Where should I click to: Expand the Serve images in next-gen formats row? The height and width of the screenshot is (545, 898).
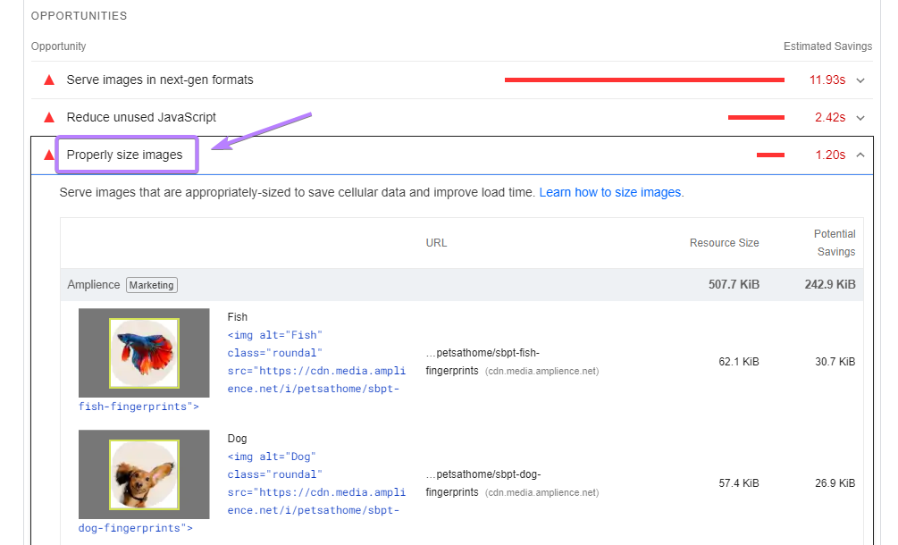[860, 80]
